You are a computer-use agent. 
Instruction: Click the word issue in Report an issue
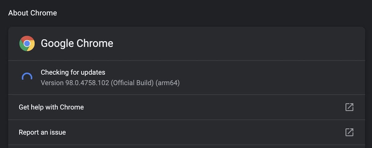[58, 132]
